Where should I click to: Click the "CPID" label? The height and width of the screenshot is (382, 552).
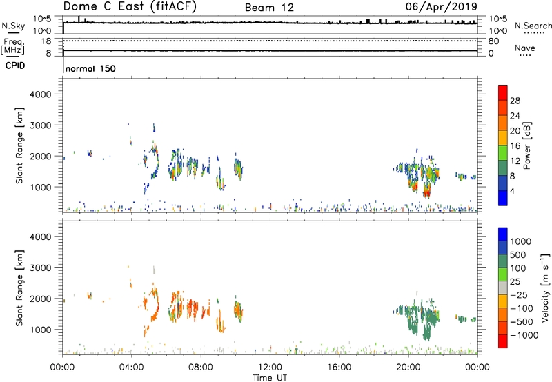[x=15, y=66]
